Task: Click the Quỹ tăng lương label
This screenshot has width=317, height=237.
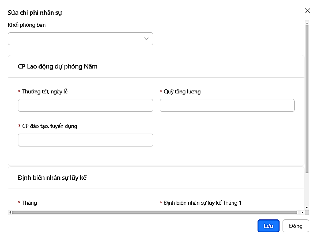Action: click(182, 92)
